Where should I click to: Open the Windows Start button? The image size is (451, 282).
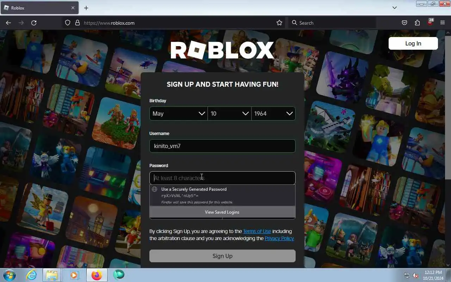click(9, 275)
